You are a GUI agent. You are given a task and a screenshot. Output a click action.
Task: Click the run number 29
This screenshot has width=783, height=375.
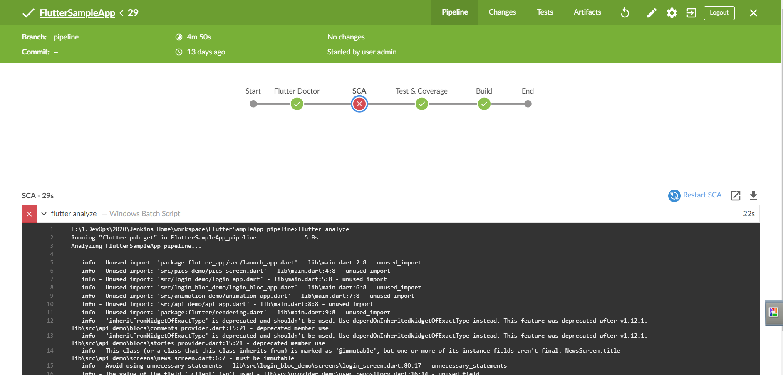click(133, 13)
